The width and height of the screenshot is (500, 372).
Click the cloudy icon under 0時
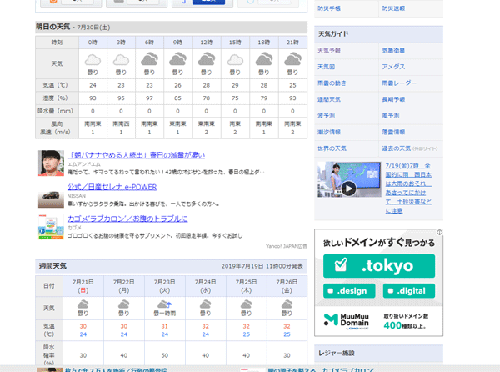point(92,60)
